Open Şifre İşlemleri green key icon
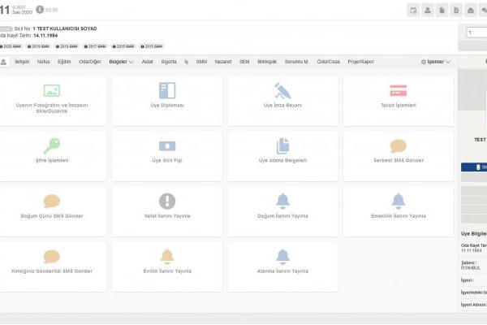487x325 pixels. click(x=52, y=146)
